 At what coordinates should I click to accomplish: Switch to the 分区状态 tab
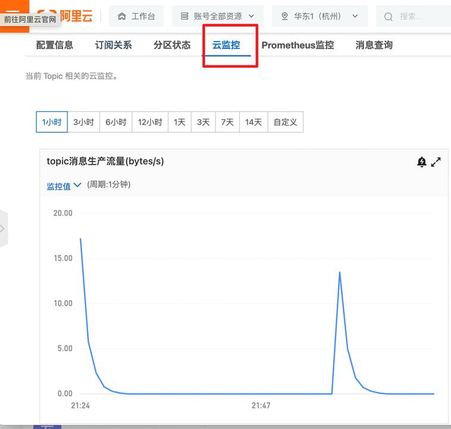click(172, 45)
